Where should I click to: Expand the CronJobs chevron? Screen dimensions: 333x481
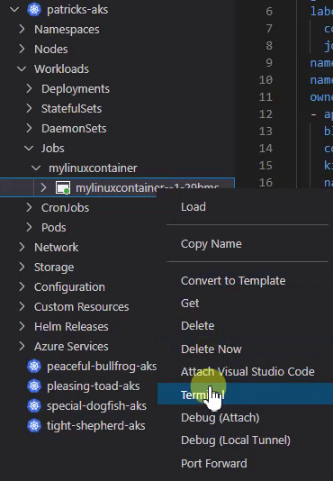click(29, 208)
